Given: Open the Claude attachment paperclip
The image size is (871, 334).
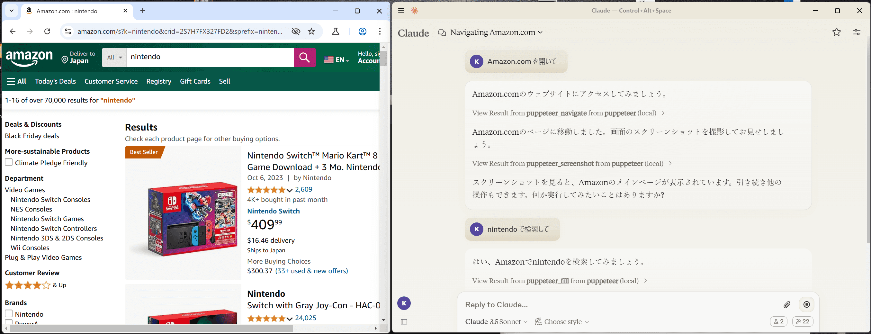Looking at the screenshot, I should click(x=786, y=305).
